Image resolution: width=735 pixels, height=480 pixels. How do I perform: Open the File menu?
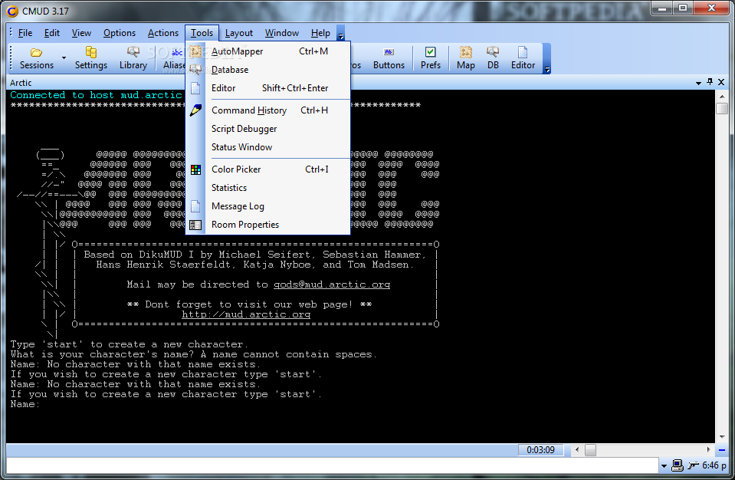tap(25, 33)
